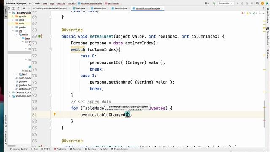
Task: Expand the .gradle folder
Action: click(x=13, y=16)
